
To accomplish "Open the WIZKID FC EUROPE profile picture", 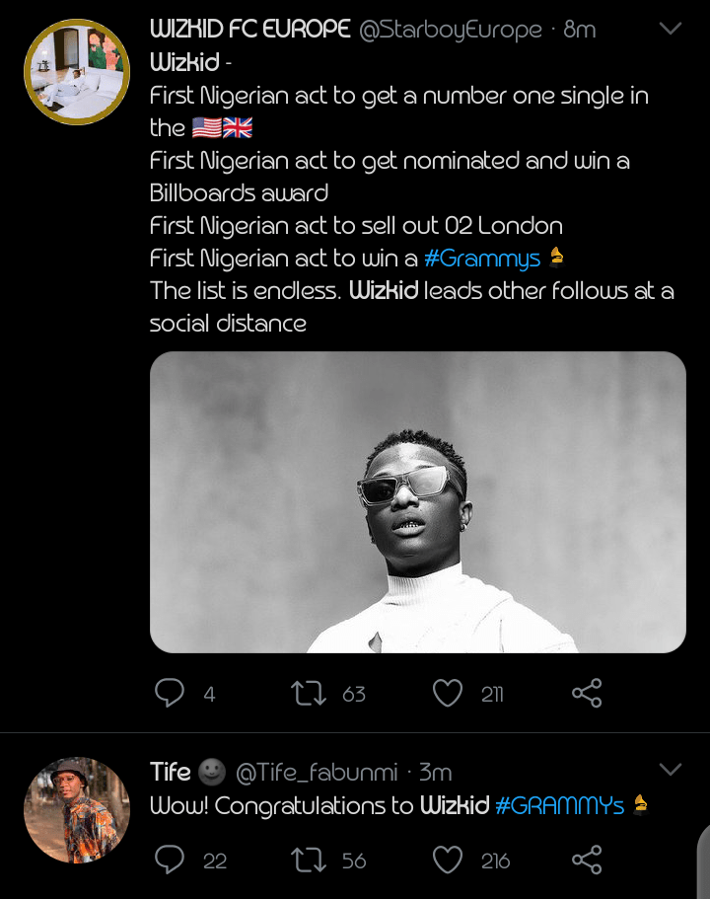I will [x=77, y=72].
